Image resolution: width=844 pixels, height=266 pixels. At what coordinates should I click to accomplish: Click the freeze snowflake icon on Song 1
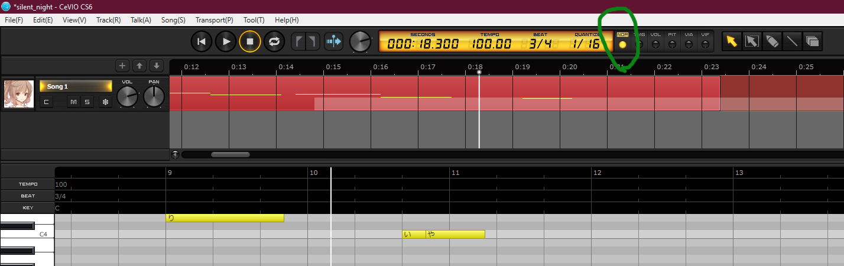click(x=106, y=102)
